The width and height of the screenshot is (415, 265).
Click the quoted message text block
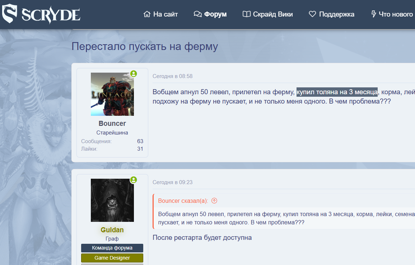[x=286, y=218]
